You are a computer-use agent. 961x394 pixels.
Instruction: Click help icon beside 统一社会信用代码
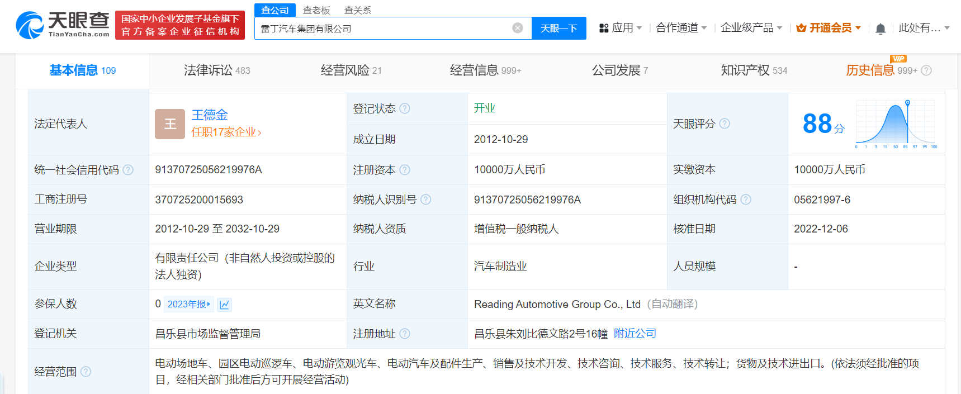128,170
